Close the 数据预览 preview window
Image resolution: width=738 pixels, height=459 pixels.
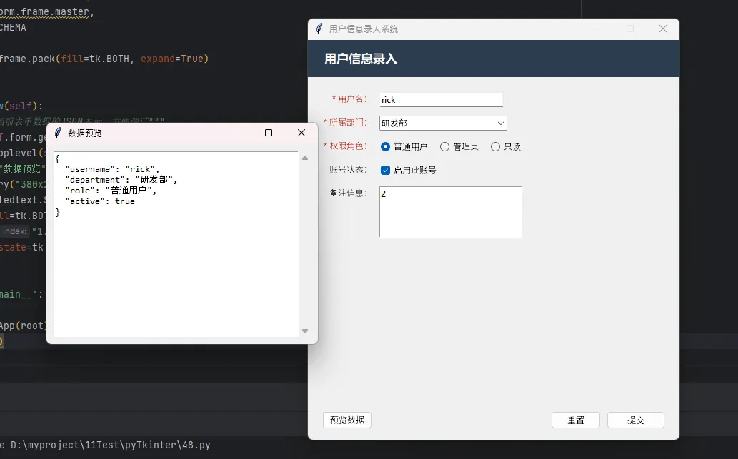(x=301, y=133)
